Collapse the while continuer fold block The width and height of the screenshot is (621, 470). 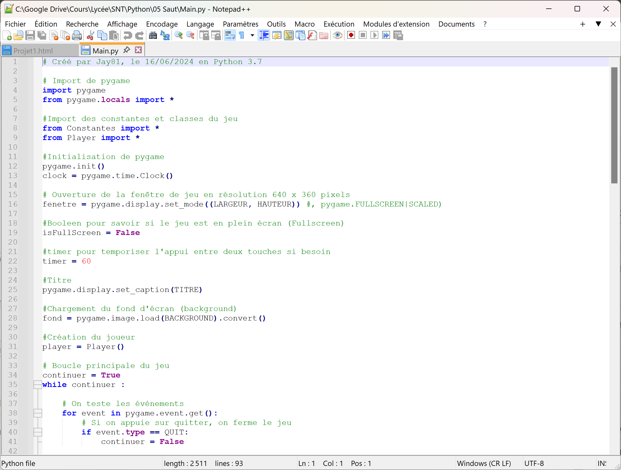[38, 385]
